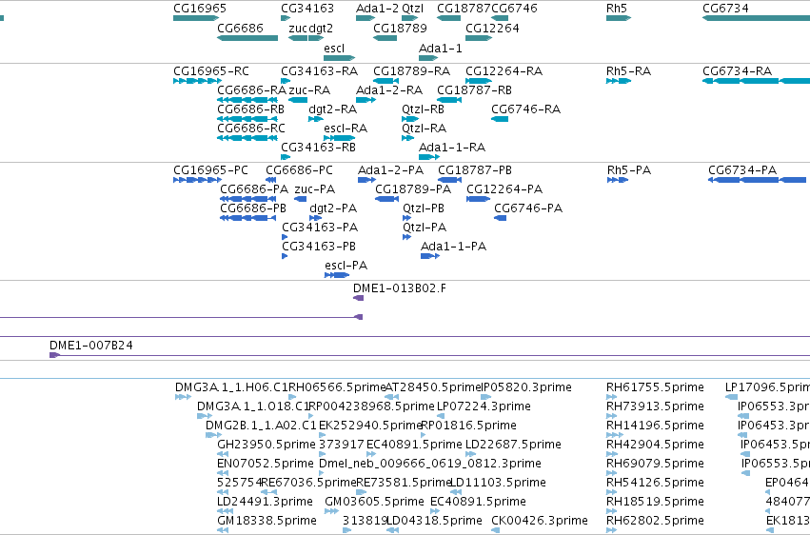This screenshot has width=810, height=535.
Task: Select the CG16965-RC transcript
Action: [x=198, y=81]
